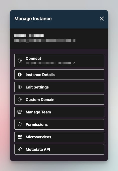118x171 pixels.
Task: Click the globe icon beside Connect
Action: [x=20, y=61]
